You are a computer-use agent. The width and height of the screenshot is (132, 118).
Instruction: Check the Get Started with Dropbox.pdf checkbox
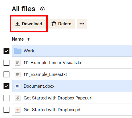coord(6,110)
